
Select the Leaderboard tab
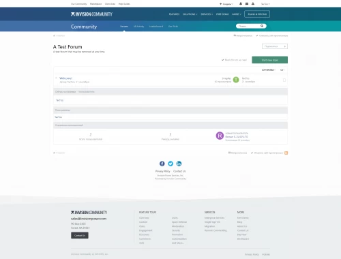pos(156,27)
